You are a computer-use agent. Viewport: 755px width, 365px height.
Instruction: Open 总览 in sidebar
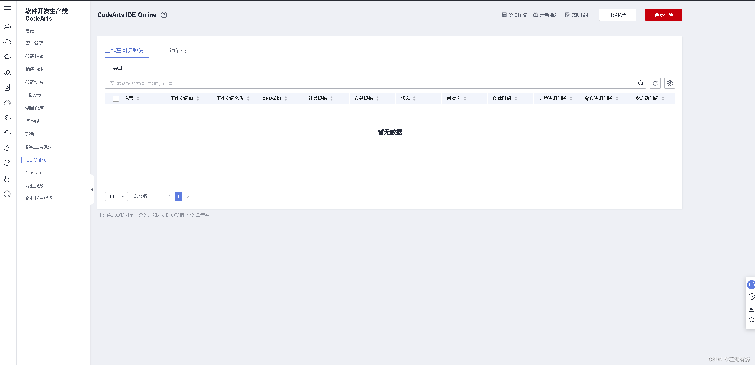coord(30,31)
